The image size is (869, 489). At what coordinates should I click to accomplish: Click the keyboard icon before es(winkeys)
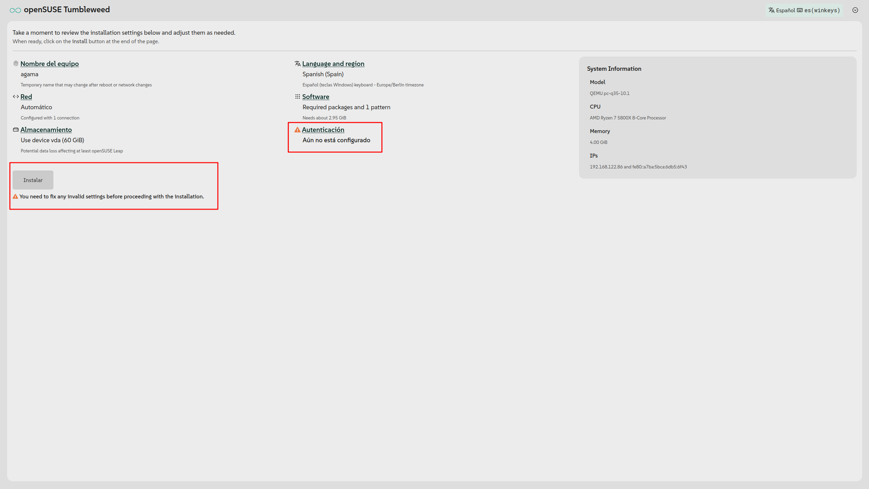click(800, 10)
